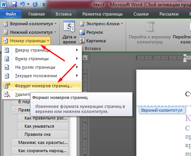Click the delete page numbers icon
This screenshot has width=191, height=156.
point(7,94)
